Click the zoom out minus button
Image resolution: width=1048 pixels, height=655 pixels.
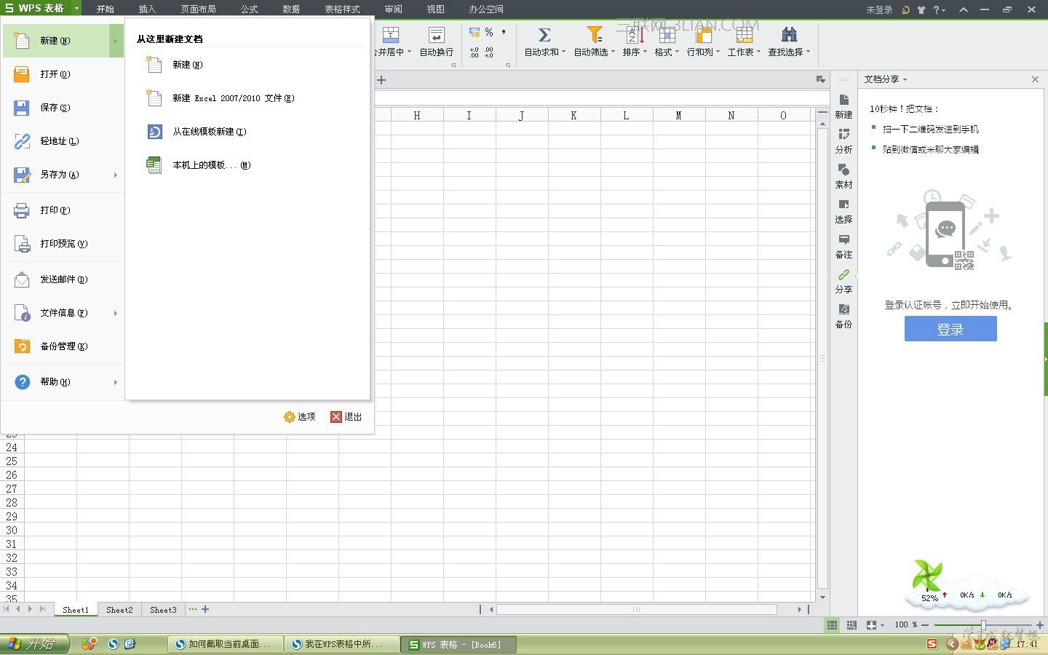point(925,625)
